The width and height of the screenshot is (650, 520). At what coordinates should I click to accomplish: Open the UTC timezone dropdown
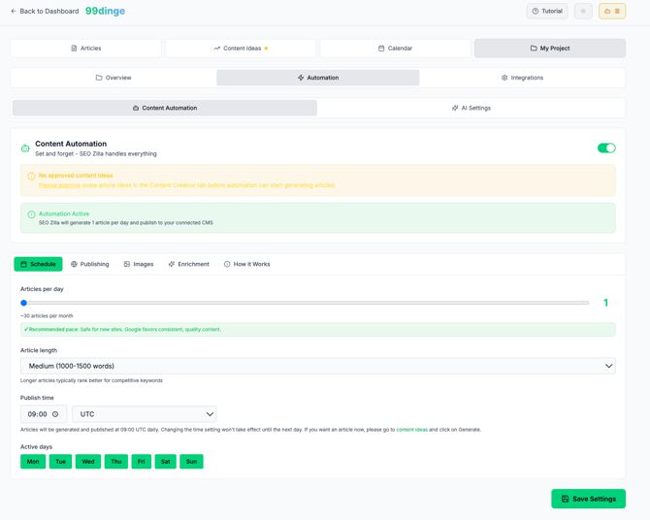pos(144,414)
